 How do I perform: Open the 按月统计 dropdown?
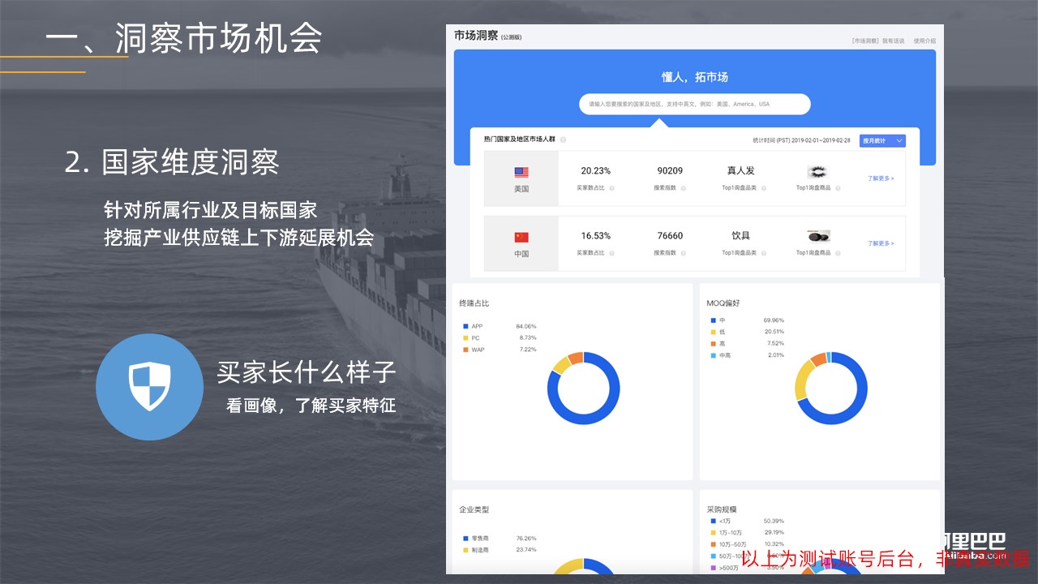click(x=882, y=140)
